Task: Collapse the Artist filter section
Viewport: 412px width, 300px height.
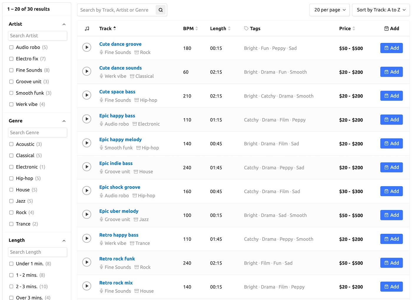Action: [x=64, y=24]
